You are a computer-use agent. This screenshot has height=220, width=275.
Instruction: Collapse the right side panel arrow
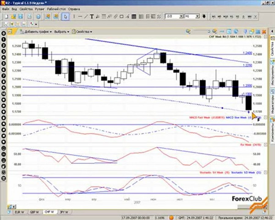click(272, 31)
